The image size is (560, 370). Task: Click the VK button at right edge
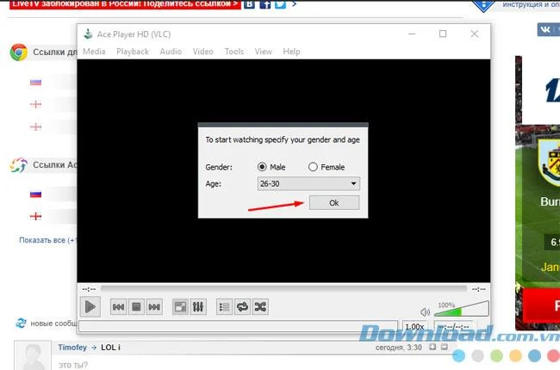[548, 29]
